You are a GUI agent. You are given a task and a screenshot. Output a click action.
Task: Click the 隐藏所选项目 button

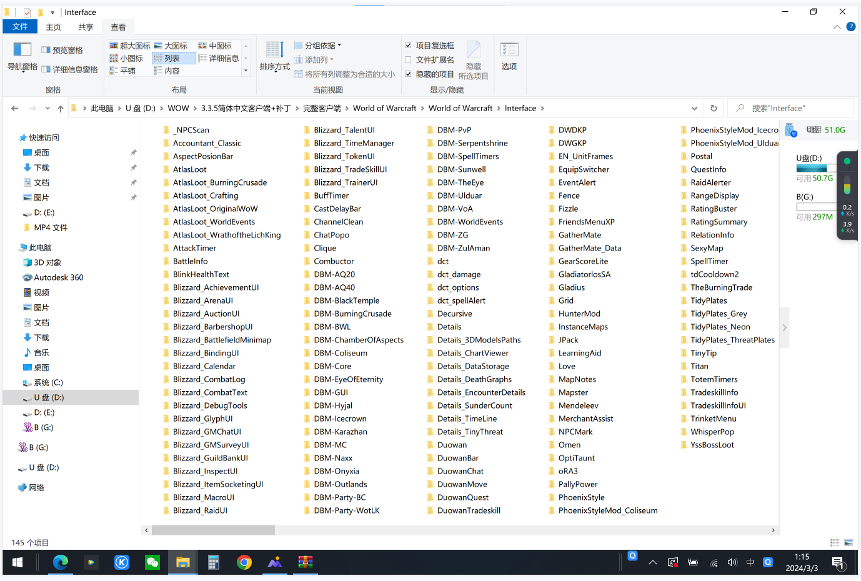(x=473, y=61)
